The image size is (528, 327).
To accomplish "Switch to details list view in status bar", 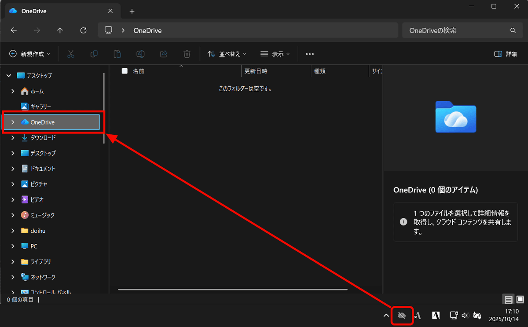I will (509, 300).
